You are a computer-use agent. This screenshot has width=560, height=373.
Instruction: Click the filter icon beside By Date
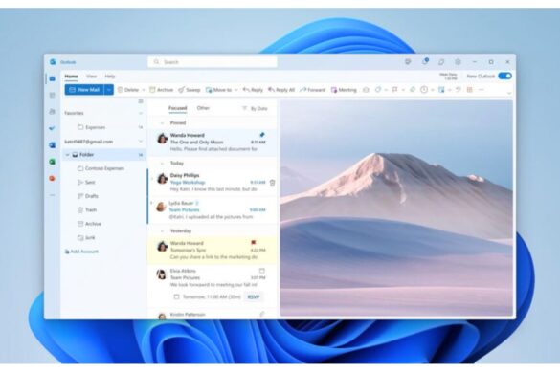click(x=245, y=108)
